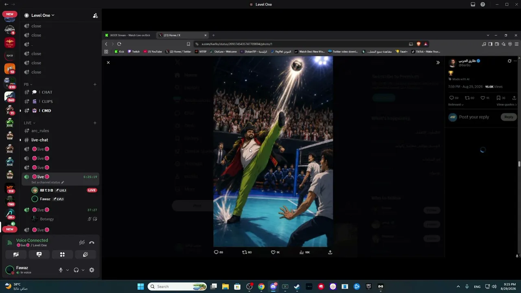Create a channel in PB category
Screen dimensions: 521x293
[x=95, y=84]
